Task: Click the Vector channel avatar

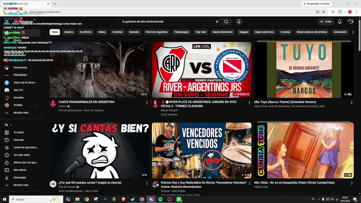Action: point(53,103)
